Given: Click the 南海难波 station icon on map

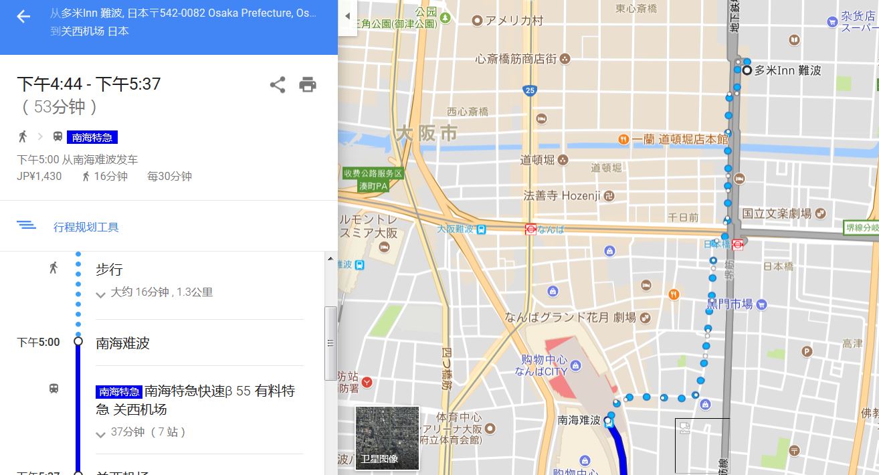Looking at the screenshot, I should [x=608, y=421].
